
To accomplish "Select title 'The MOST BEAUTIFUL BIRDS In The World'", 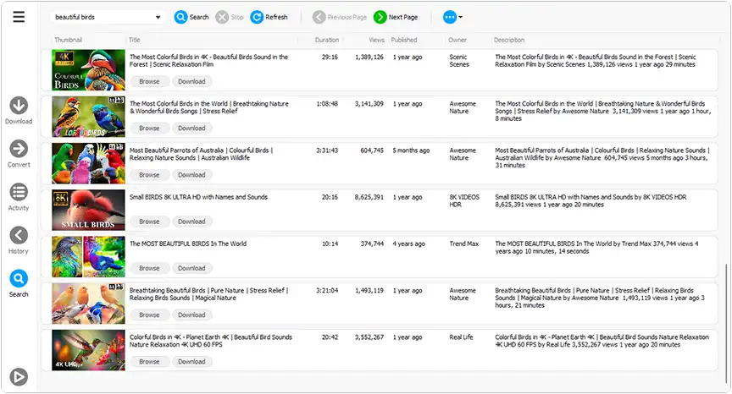I will point(188,244).
